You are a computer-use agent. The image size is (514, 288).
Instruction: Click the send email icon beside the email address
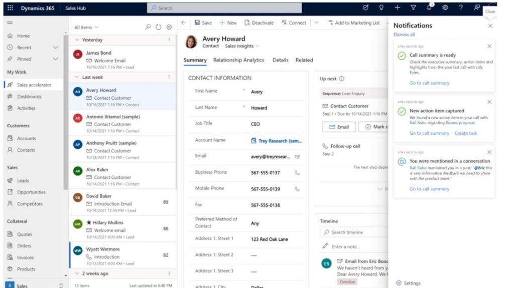[x=297, y=156]
